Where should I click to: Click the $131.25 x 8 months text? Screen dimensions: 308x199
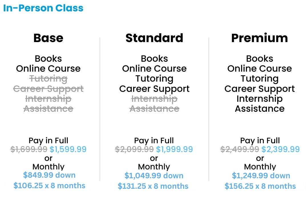click(153, 186)
